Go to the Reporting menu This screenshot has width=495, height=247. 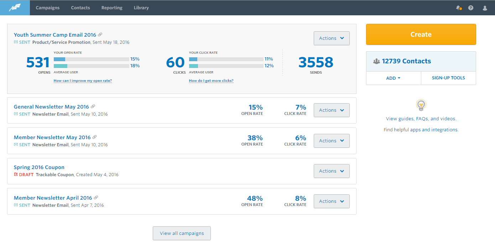click(112, 7)
